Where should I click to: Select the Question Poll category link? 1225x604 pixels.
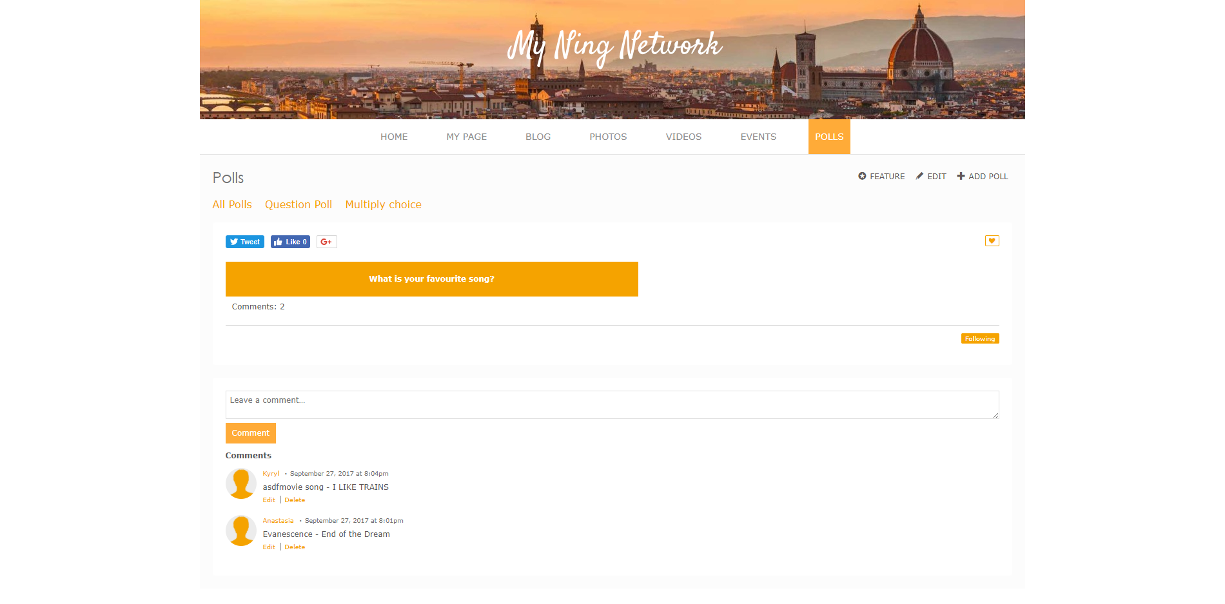coord(299,204)
